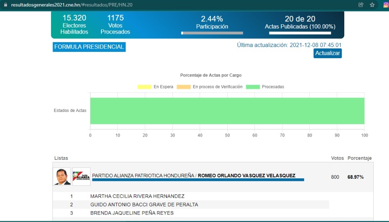Click the 50 tick label on chart axis
This screenshot has height=222, width=389.
pyautogui.click(x=227, y=135)
